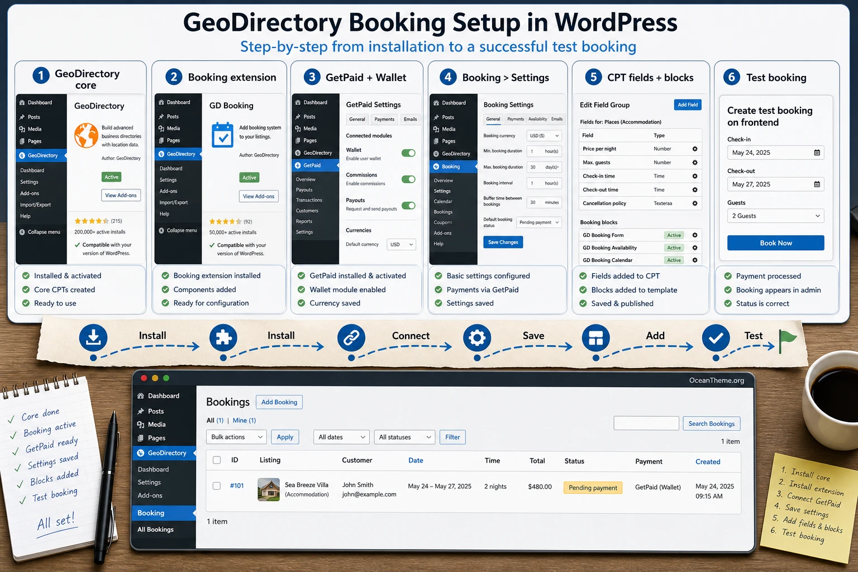
Task: Click the Add Field button
Action: click(x=688, y=105)
